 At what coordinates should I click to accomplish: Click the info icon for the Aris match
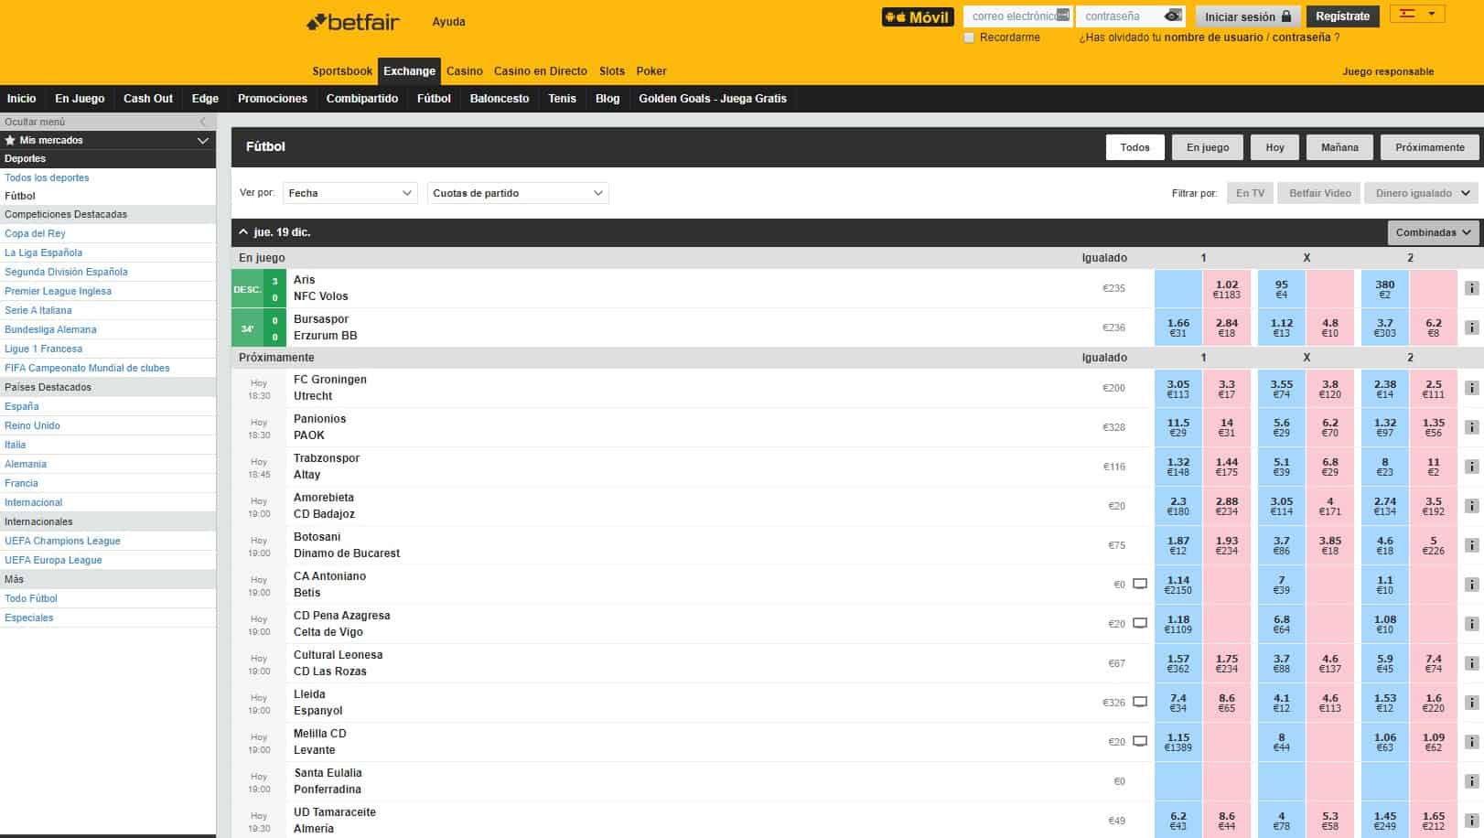[1470, 287]
